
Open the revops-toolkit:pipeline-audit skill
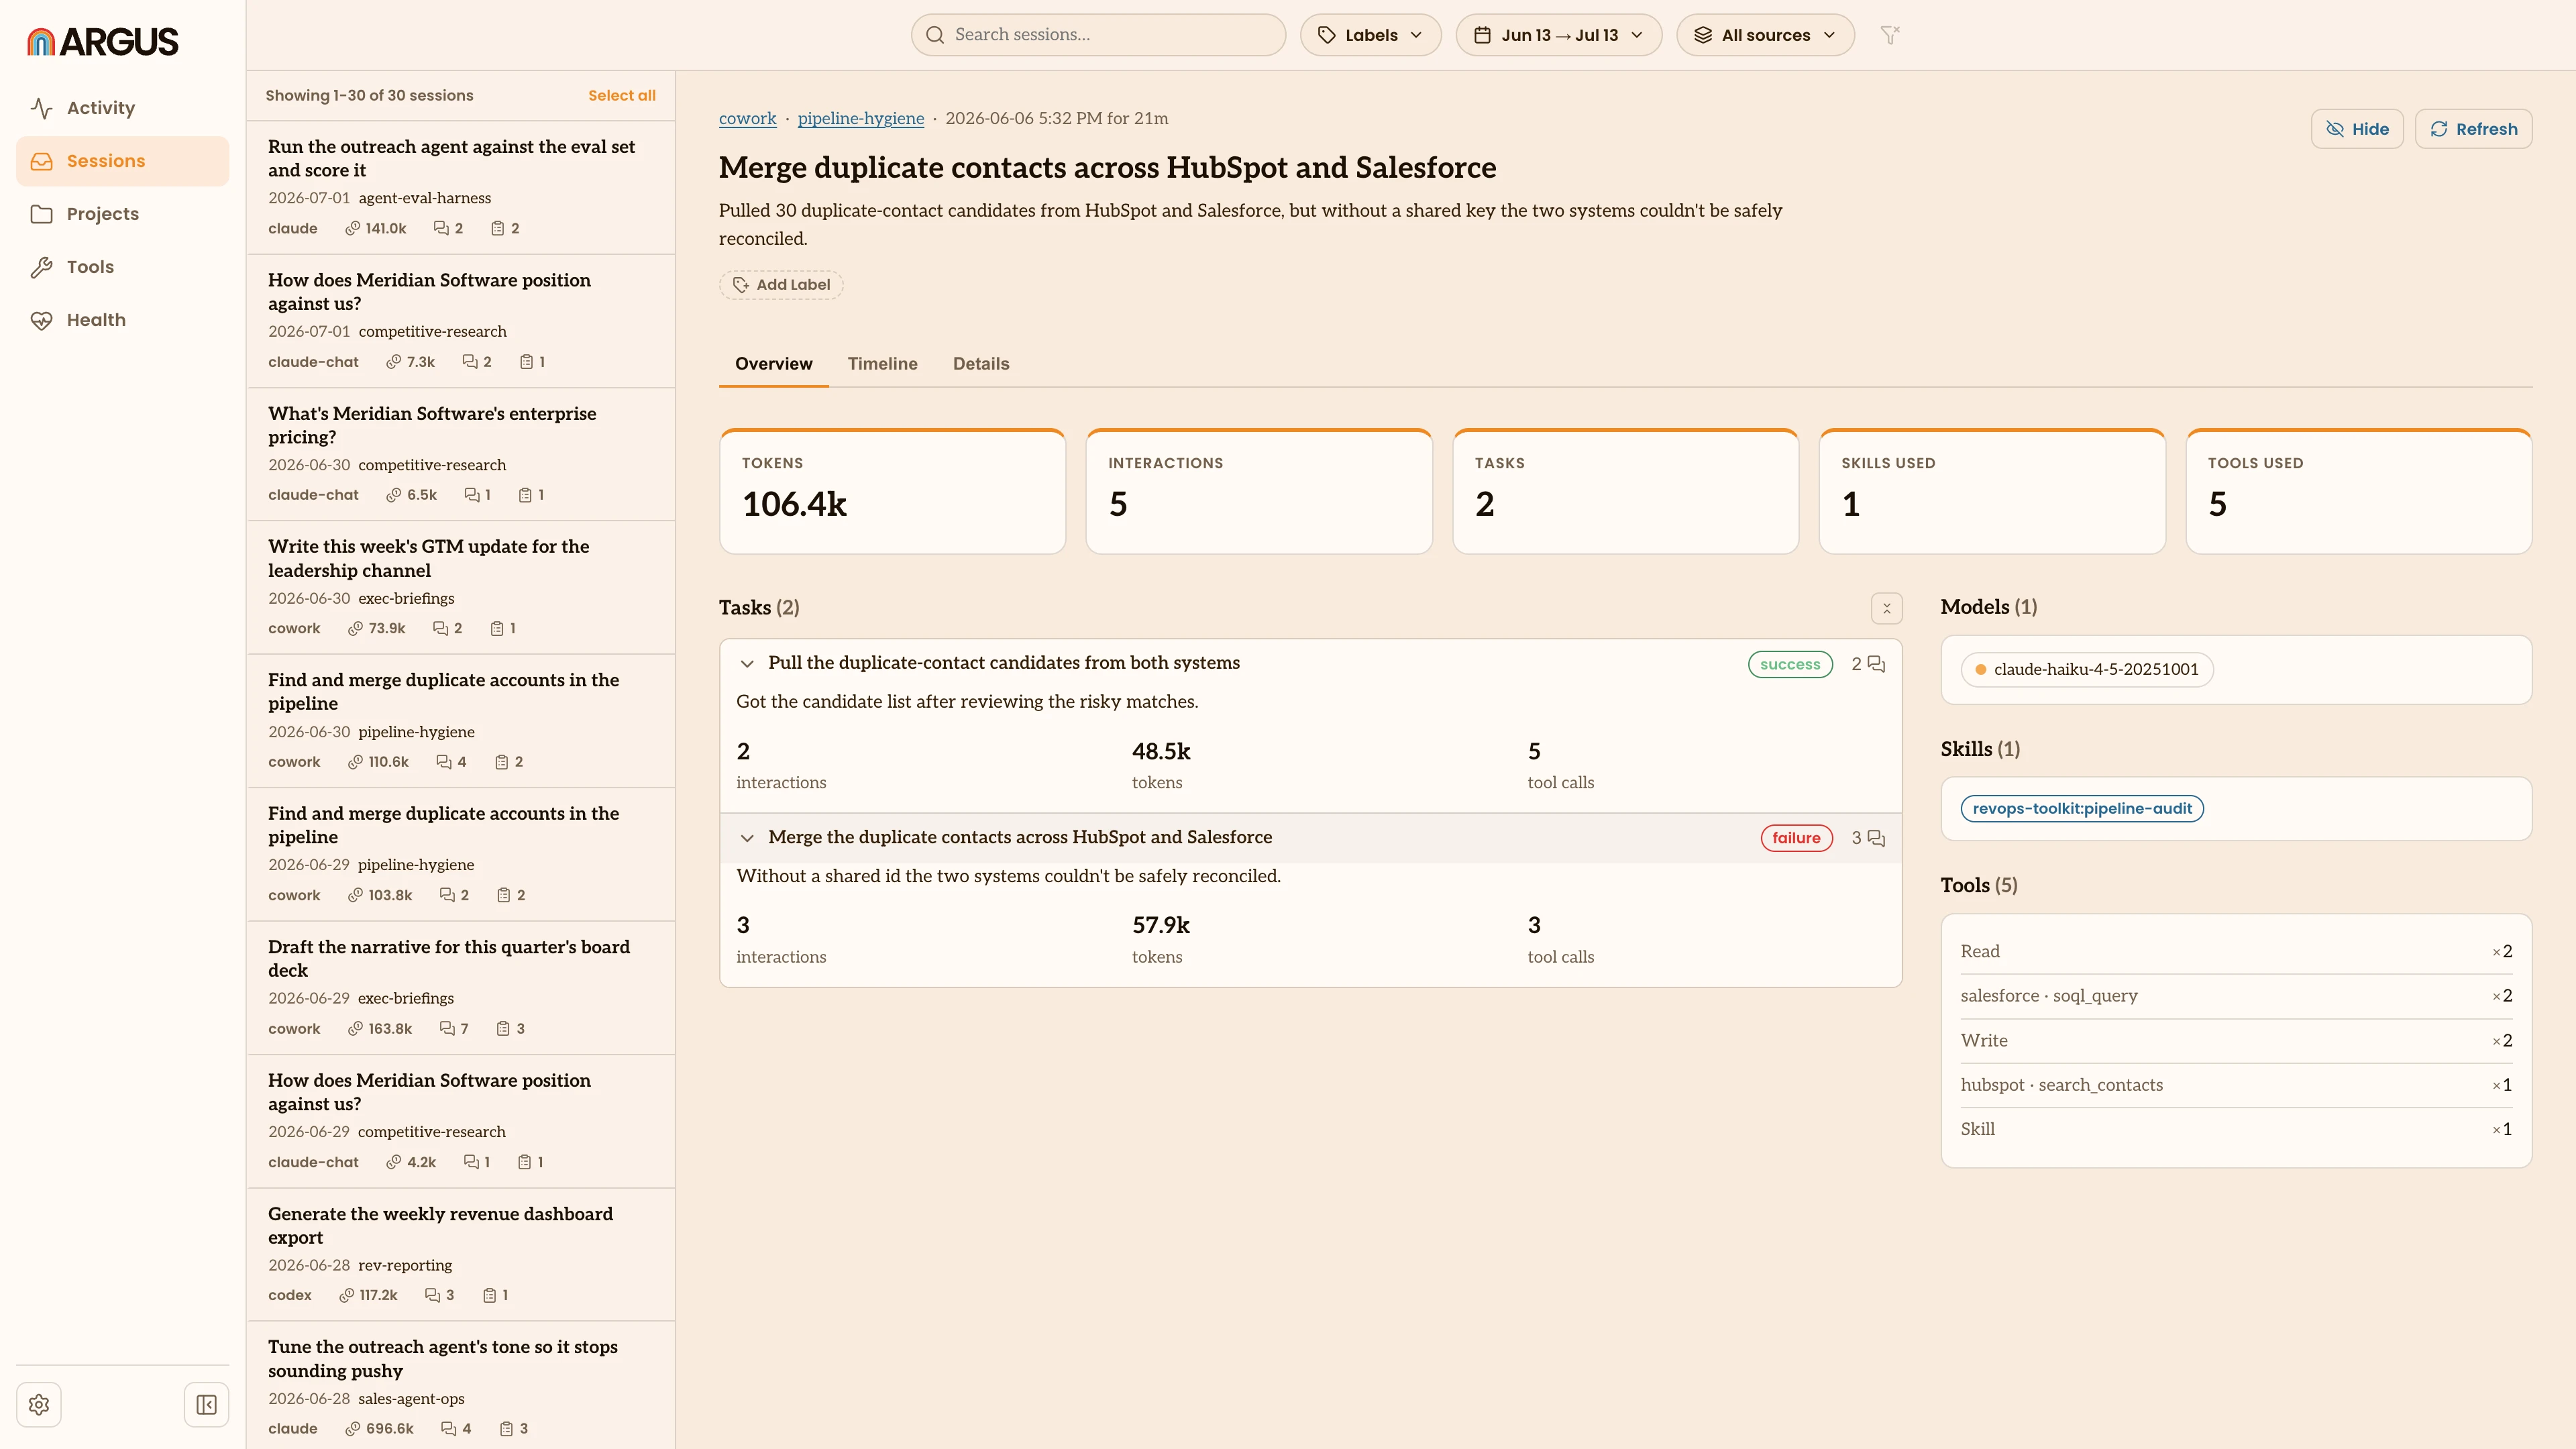coord(2082,809)
